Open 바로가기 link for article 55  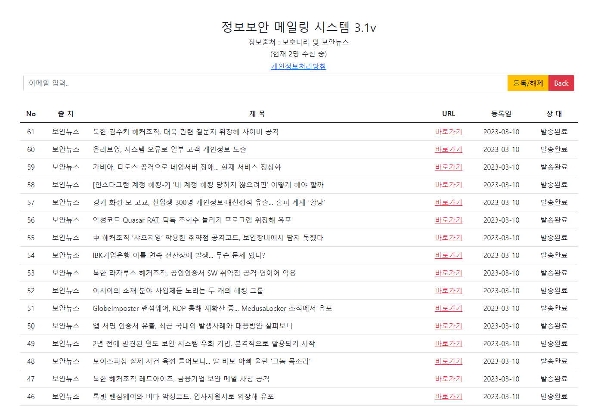click(449, 238)
